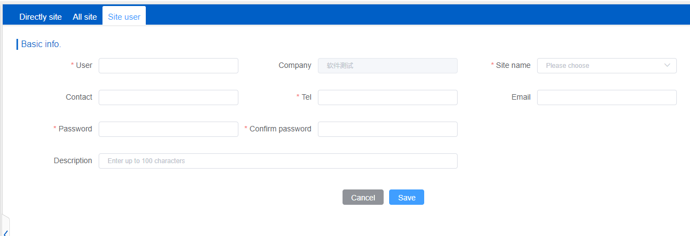Click into the Tel input field
The image size is (690, 236).
pos(387,97)
